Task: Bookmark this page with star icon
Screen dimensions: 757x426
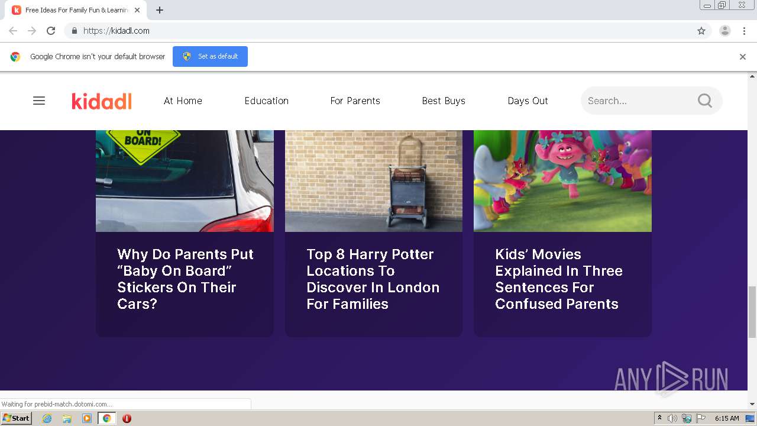Action: pos(701,31)
